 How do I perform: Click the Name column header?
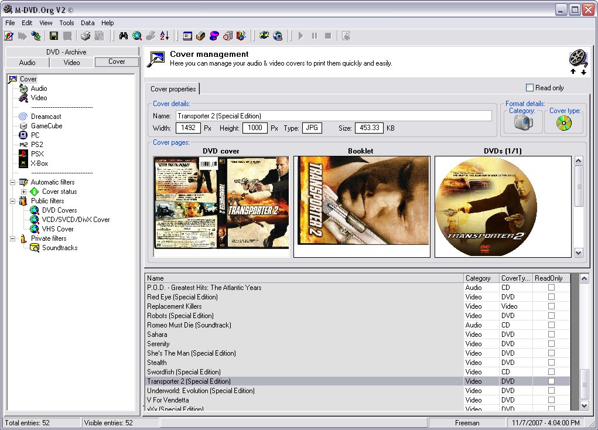click(x=304, y=278)
